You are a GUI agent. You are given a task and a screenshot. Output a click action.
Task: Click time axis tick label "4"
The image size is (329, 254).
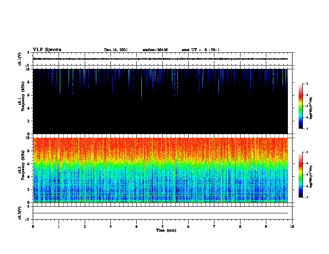pos(137,227)
